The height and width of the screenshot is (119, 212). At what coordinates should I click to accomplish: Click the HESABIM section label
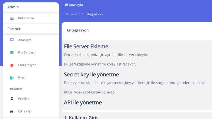point(16,89)
